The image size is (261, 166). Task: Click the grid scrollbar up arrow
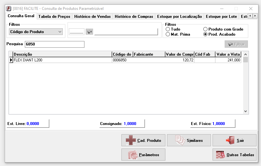click(245, 54)
